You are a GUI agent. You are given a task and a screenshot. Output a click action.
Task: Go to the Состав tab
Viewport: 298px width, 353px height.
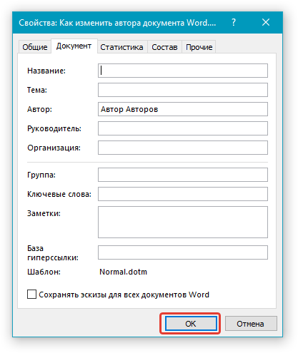click(x=164, y=47)
